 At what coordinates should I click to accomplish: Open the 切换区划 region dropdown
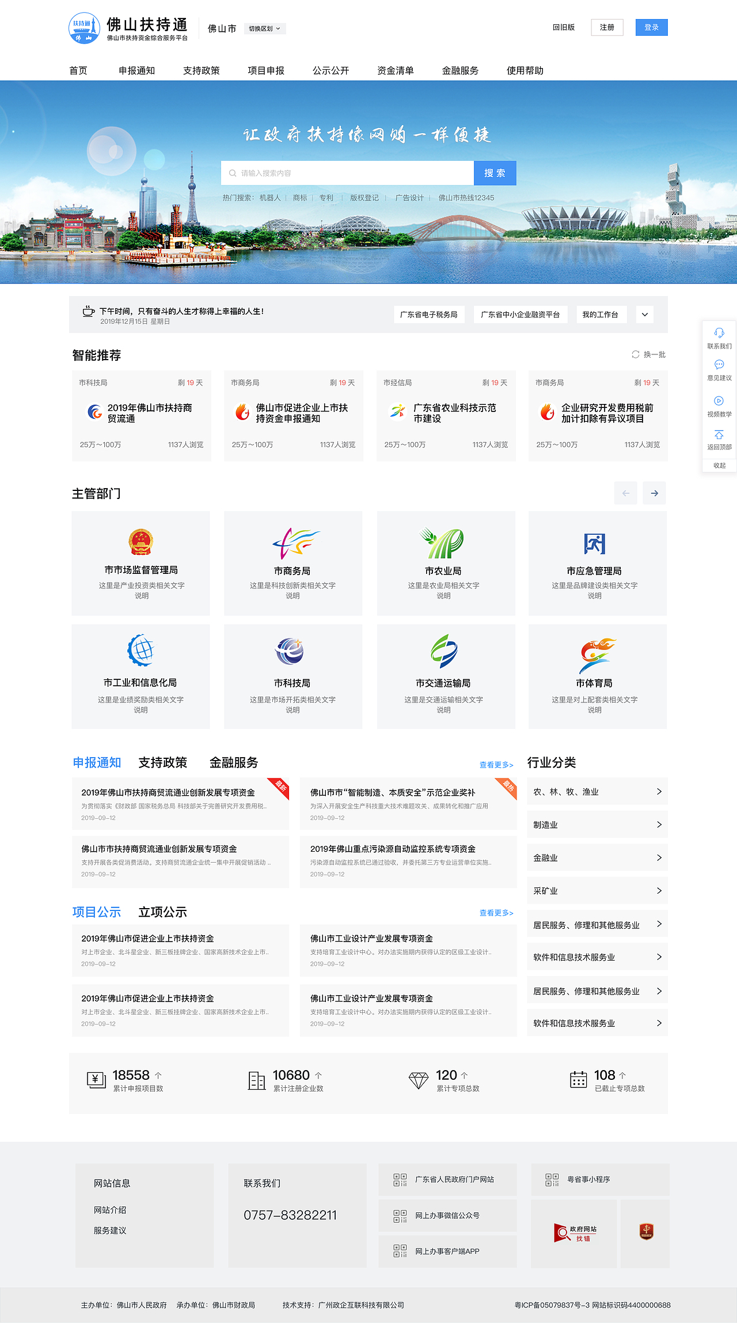265,28
